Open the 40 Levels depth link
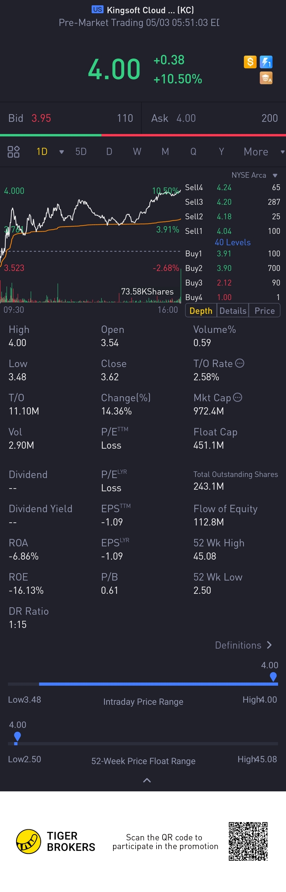 tap(233, 242)
